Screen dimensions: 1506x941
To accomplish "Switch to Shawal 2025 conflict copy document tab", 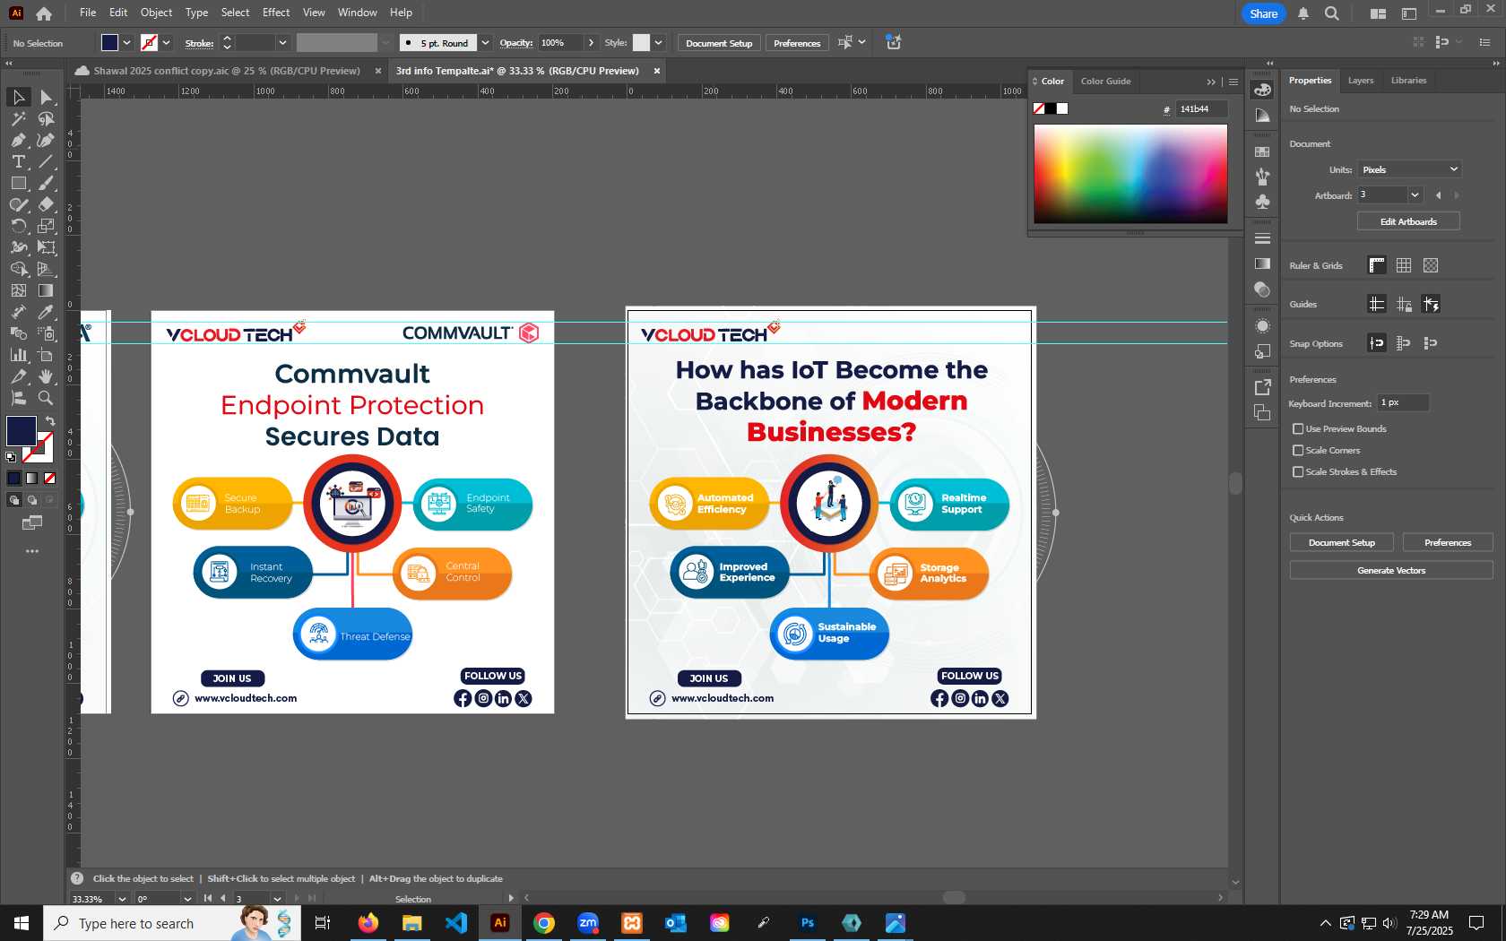I will tap(227, 71).
